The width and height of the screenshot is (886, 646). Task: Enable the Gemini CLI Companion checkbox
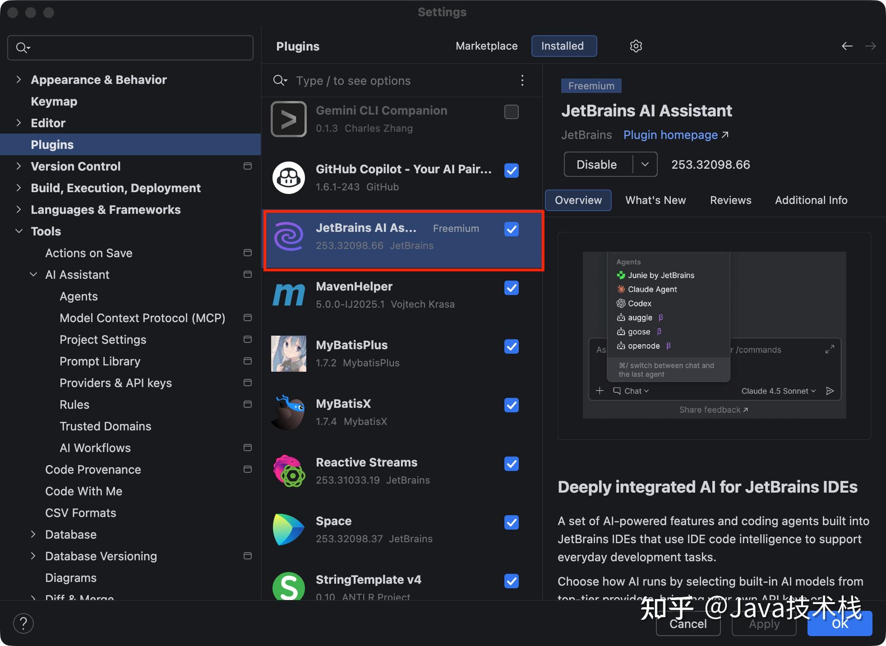pos(511,112)
